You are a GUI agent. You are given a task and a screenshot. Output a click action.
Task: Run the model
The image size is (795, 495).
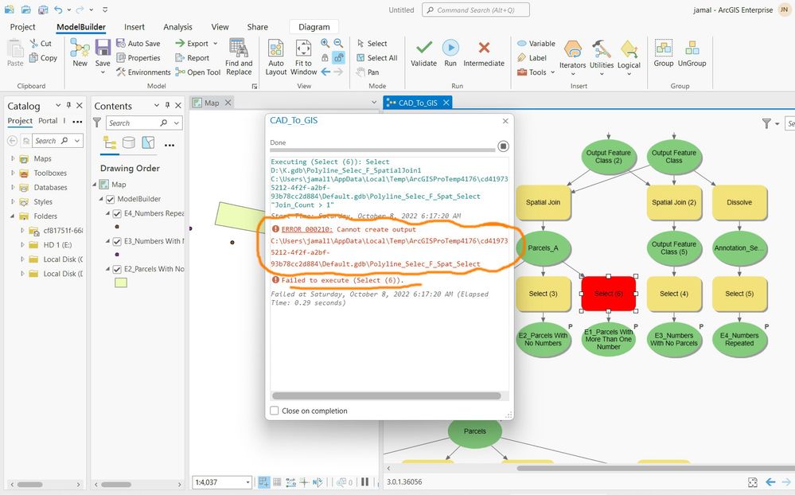(x=450, y=53)
